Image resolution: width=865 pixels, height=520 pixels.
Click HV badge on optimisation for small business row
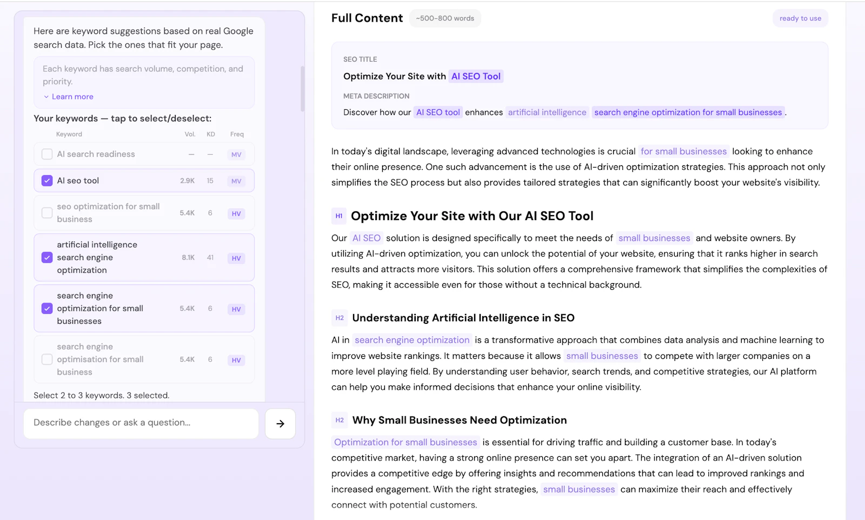[236, 360]
